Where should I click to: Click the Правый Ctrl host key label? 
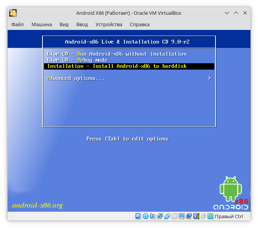click(x=229, y=217)
